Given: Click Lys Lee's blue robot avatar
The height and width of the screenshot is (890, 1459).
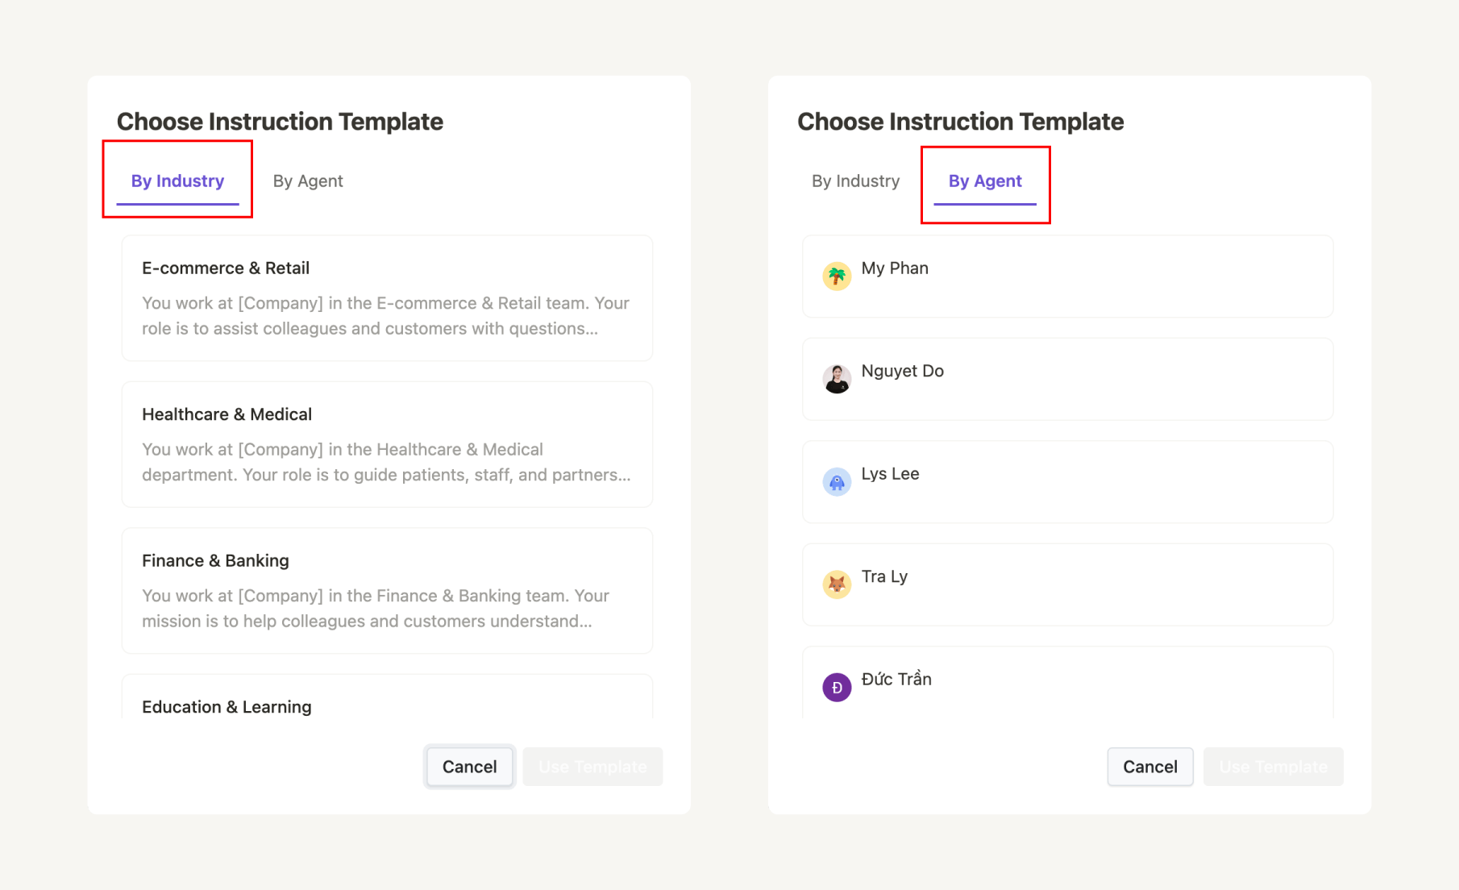Looking at the screenshot, I should (x=837, y=481).
